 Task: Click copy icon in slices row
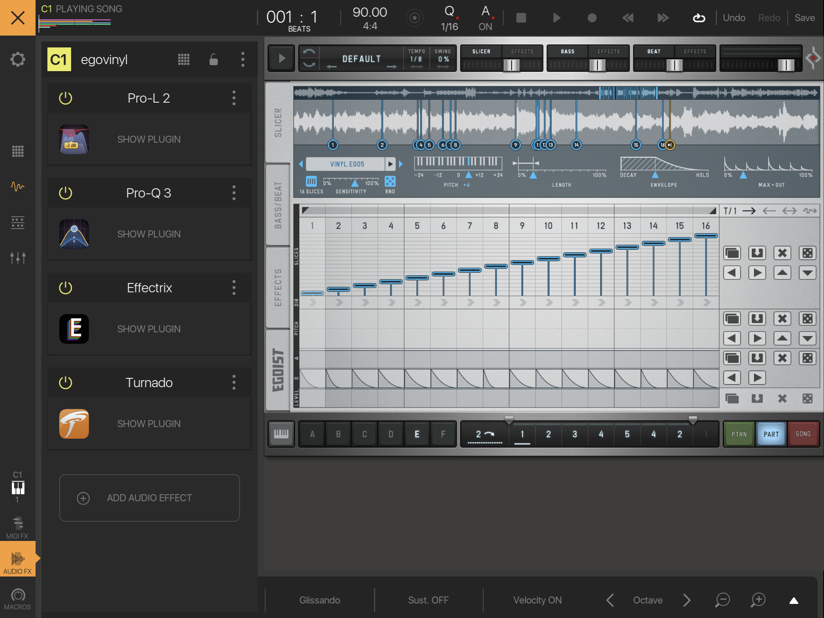point(732,253)
